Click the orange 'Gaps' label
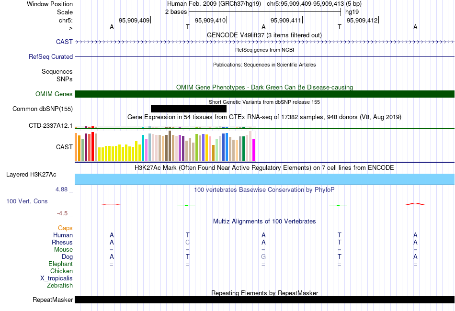The image size is (455, 311). pyautogui.click(x=65, y=228)
